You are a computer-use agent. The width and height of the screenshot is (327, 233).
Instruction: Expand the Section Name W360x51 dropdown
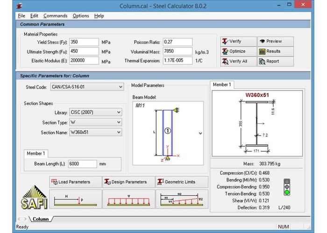click(x=119, y=132)
